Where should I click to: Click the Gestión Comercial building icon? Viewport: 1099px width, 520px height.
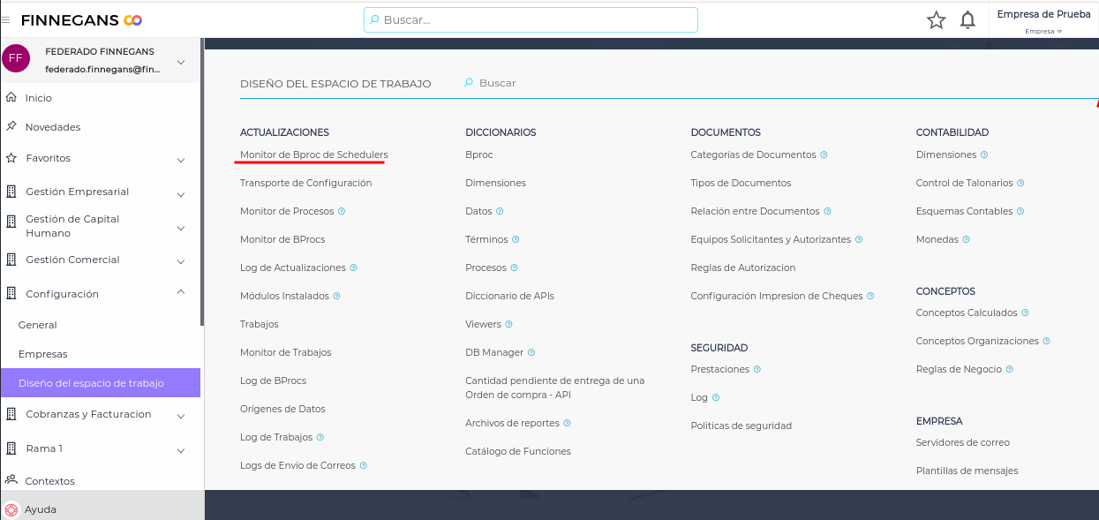tap(11, 260)
